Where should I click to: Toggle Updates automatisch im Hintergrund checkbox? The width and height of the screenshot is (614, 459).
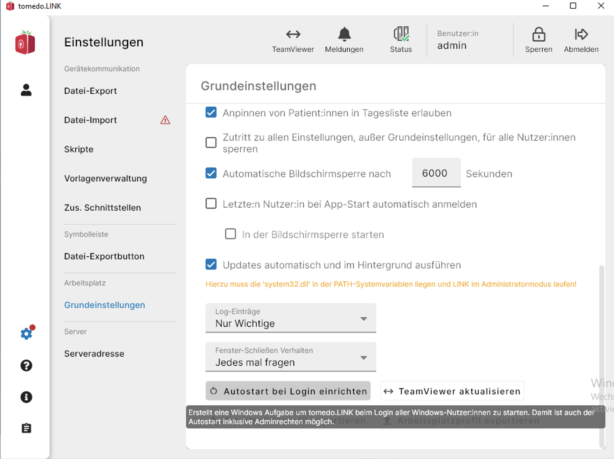pyautogui.click(x=211, y=264)
